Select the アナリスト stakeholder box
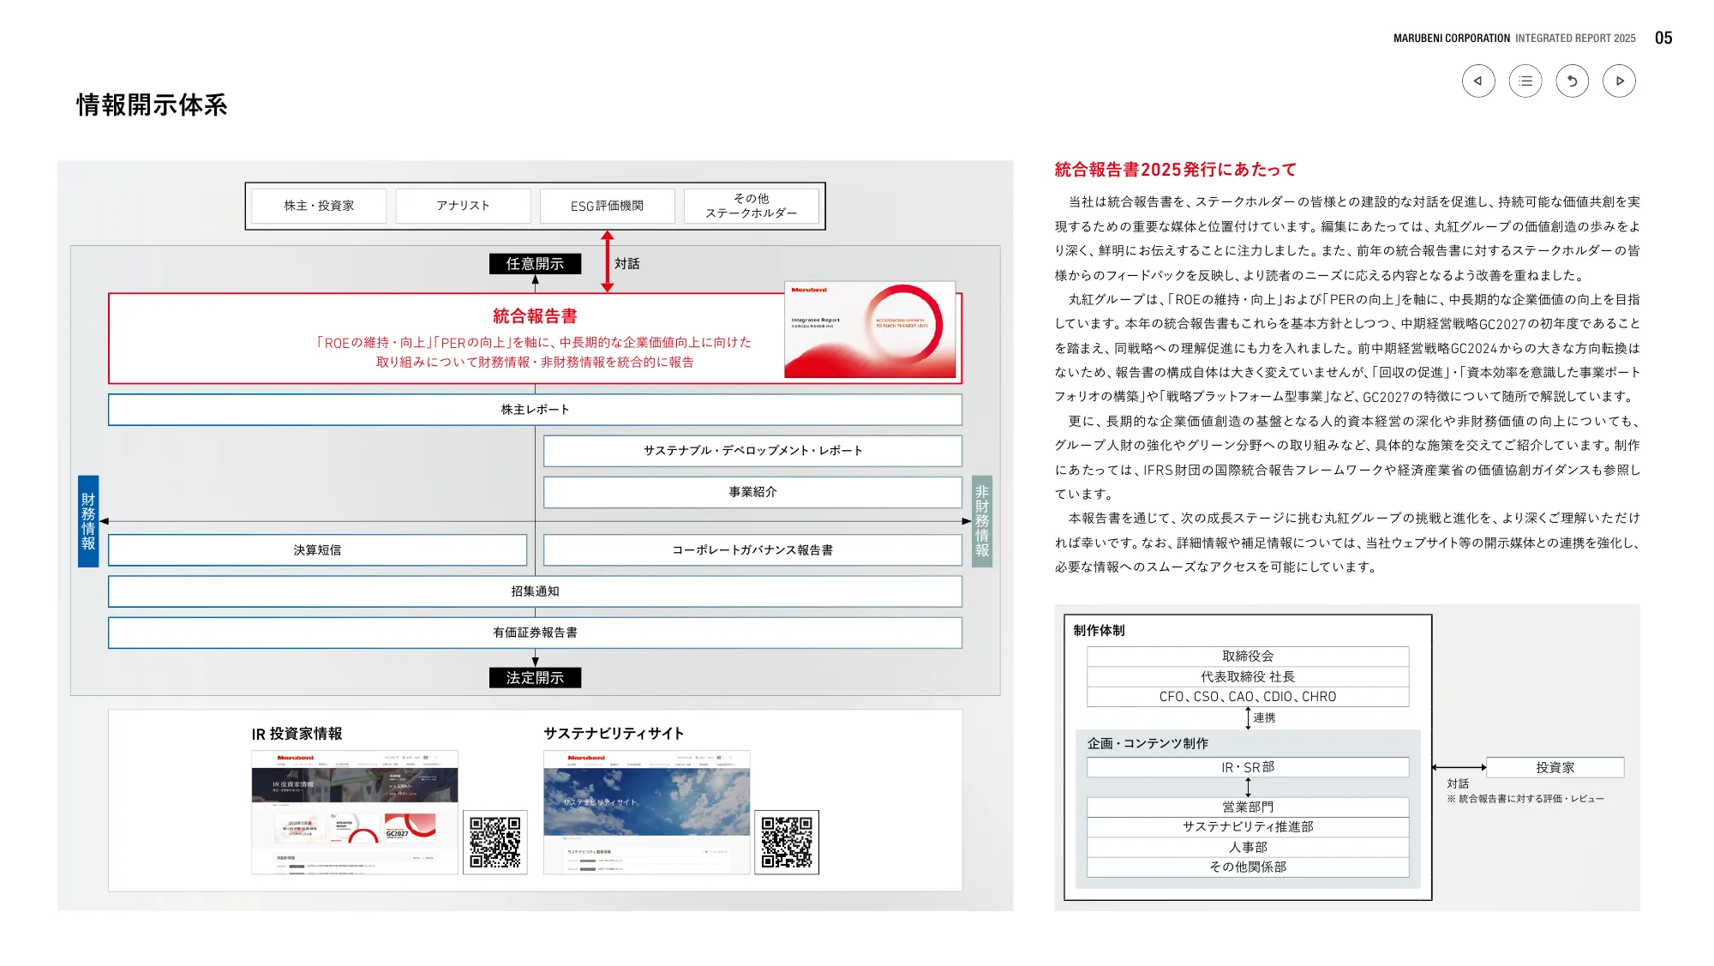Image resolution: width=1714 pixels, height=966 pixels. pos(463,205)
